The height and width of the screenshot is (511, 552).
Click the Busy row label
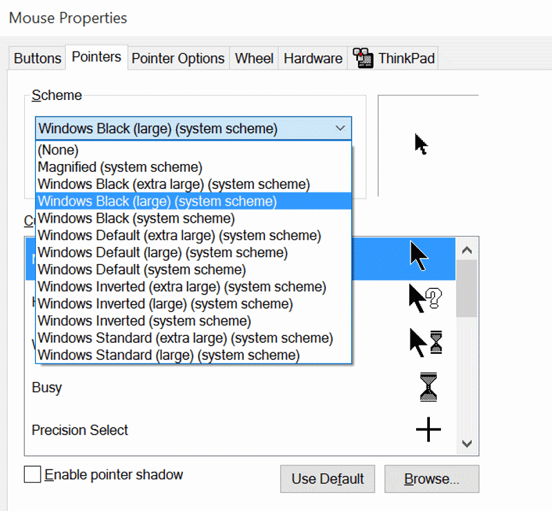click(46, 388)
